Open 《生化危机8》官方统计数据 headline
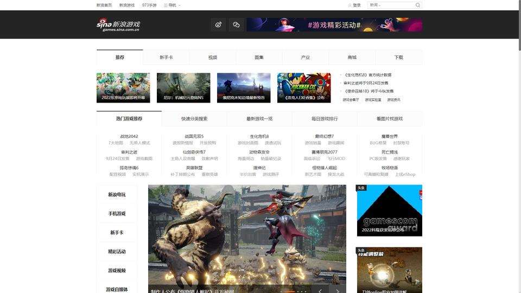Viewport: 521px width, 293px height. click(367, 75)
